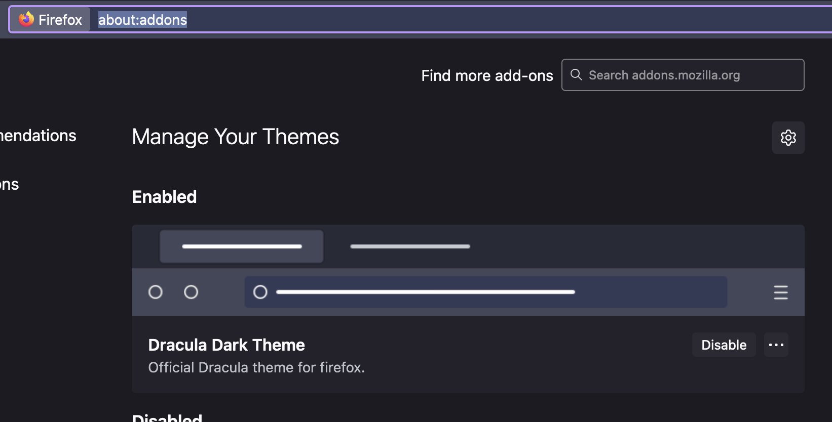Viewport: 832px width, 422px height.
Task: Click the active tab bar in the theme preview
Action: (x=241, y=246)
